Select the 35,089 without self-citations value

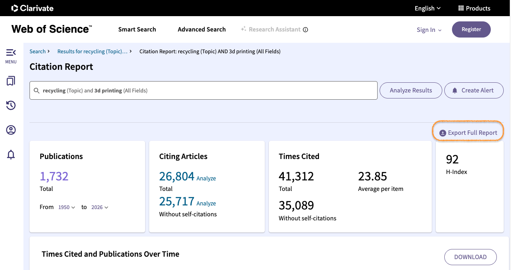click(296, 205)
